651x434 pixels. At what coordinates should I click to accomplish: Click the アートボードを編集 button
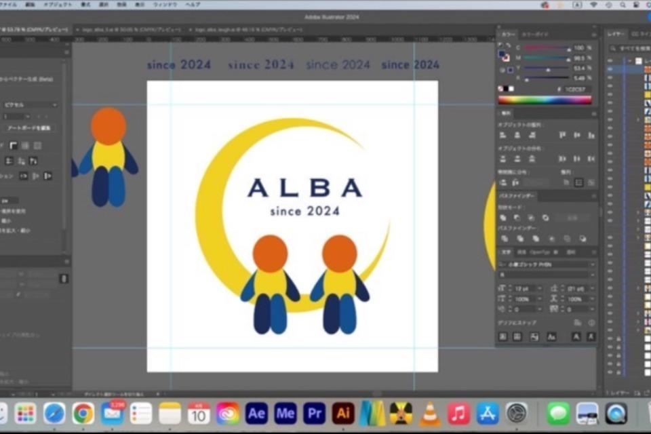28,127
